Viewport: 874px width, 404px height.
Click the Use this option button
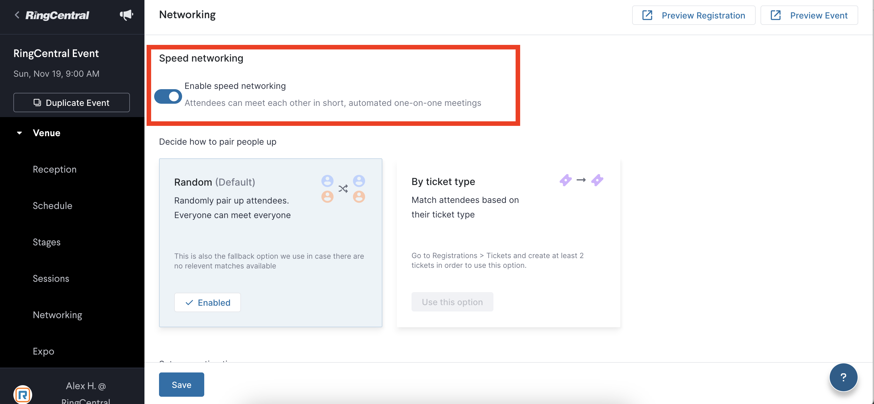click(452, 301)
